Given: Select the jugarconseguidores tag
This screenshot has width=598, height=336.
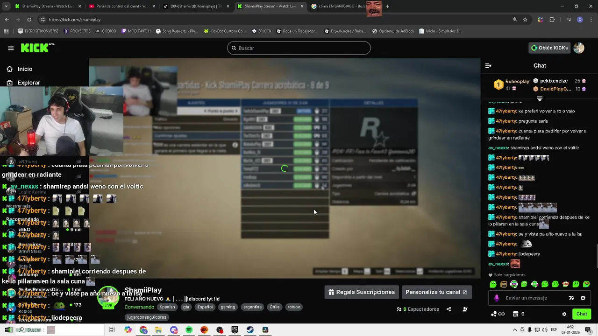Looking at the screenshot, I should pyautogui.click(x=147, y=317).
